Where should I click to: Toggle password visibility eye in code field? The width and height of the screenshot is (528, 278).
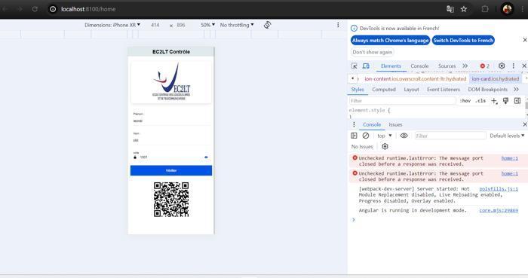(206, 157)
